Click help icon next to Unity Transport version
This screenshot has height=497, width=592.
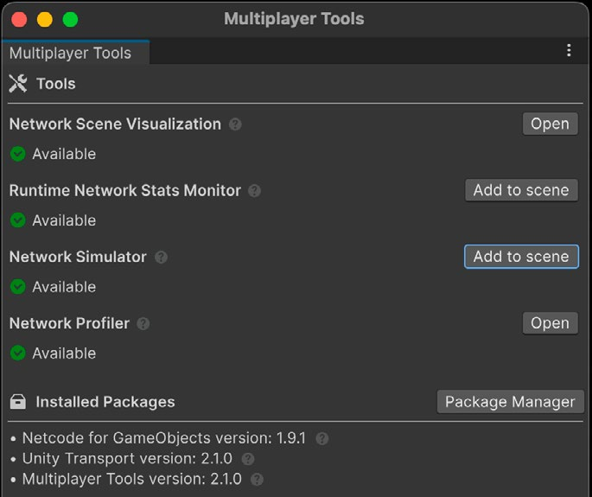[x=248, y=459]
